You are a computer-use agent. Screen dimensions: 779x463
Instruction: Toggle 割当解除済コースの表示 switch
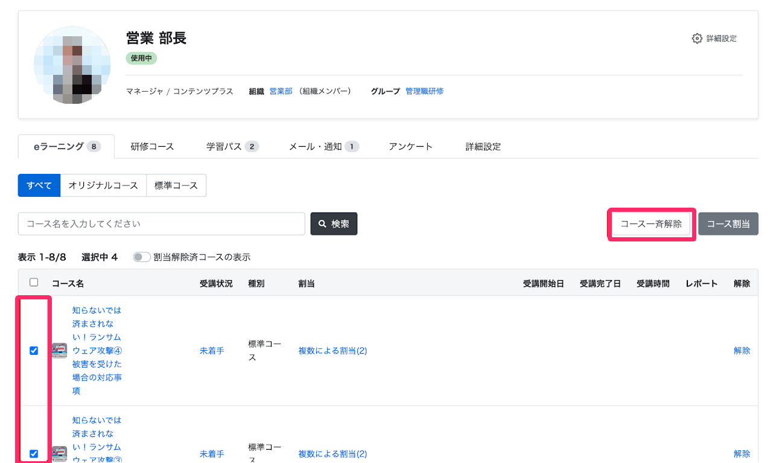pos(142,257)
